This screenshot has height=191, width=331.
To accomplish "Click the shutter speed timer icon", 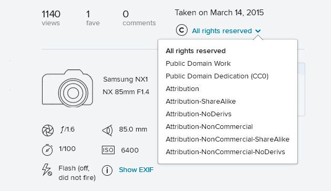I will [47, 150].
